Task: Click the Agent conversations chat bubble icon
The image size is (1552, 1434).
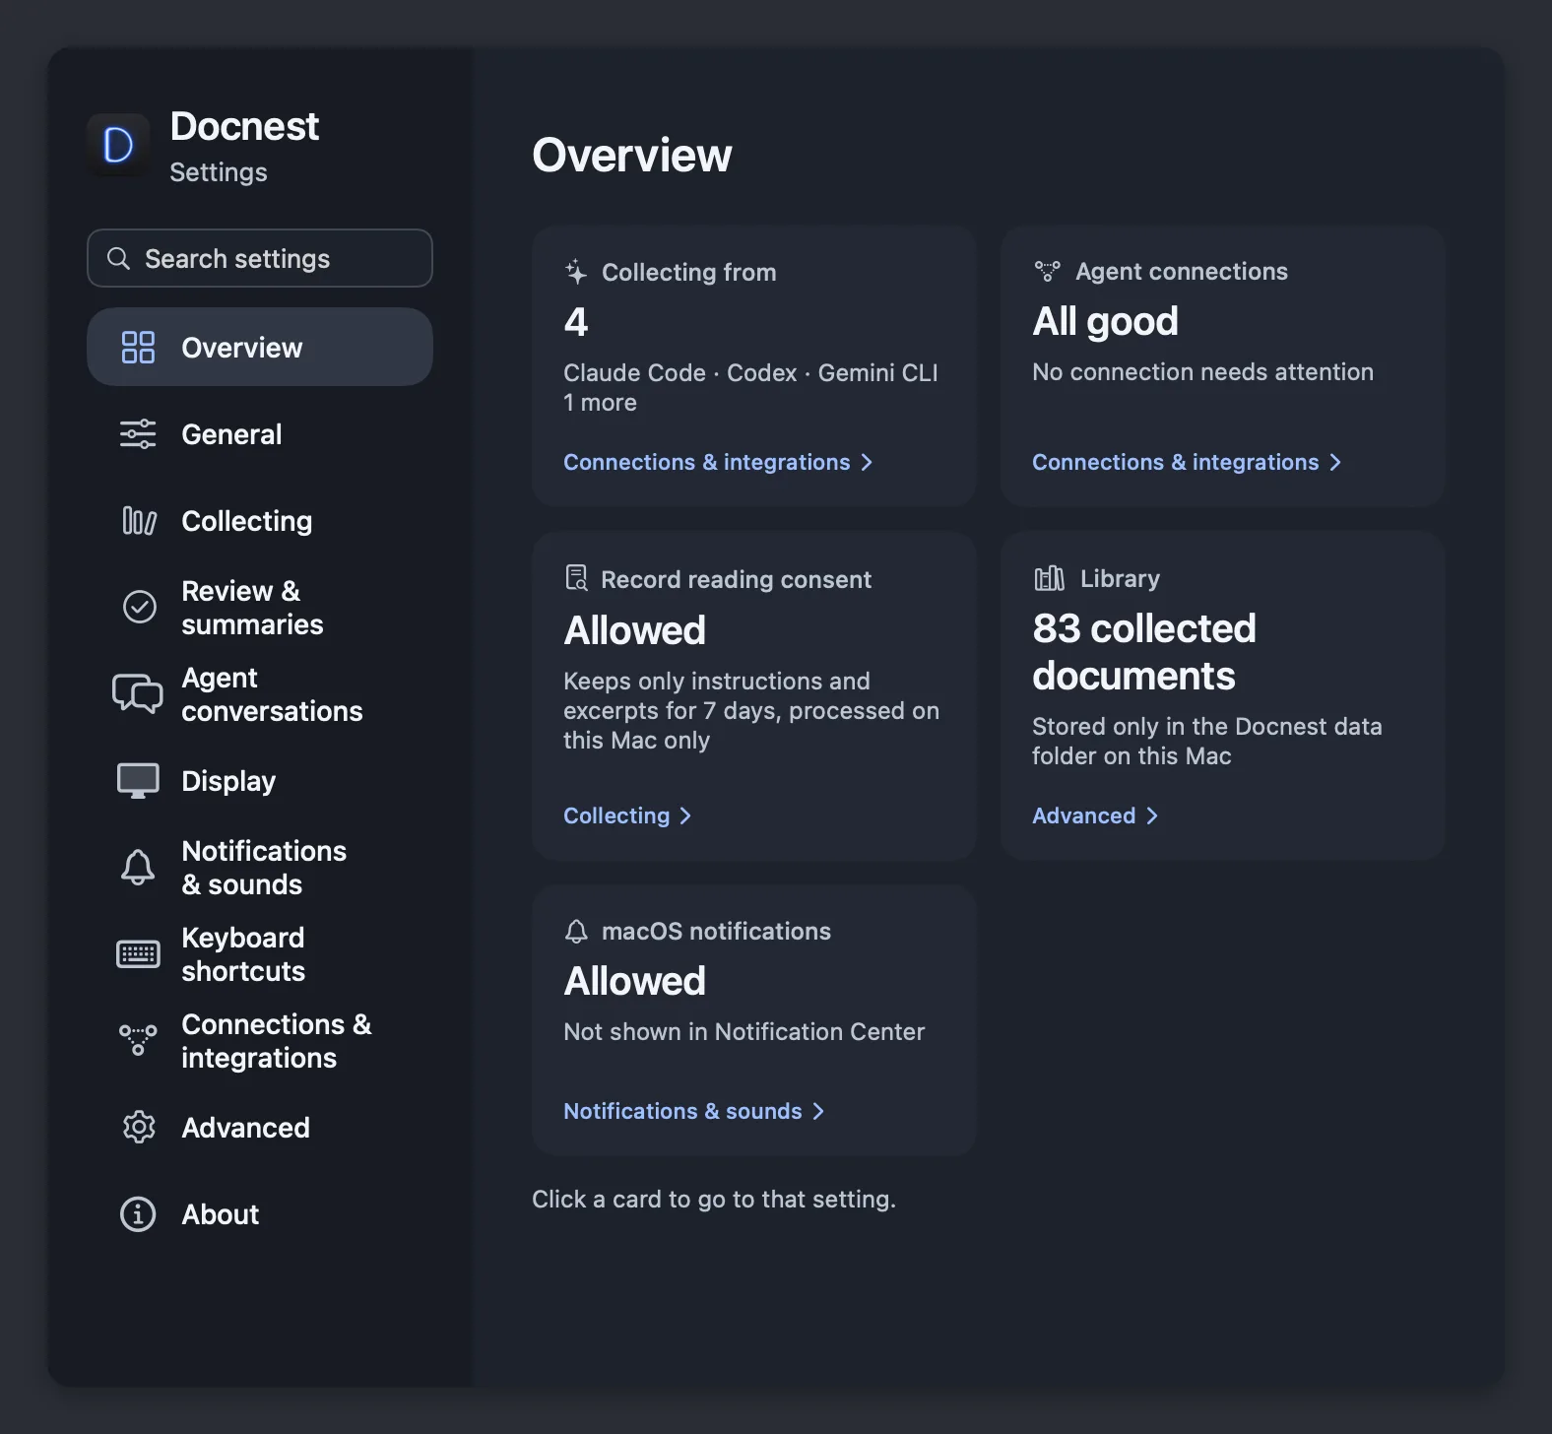Action: (138, 694)
